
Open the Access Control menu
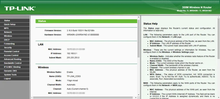pyautogui.click(x=15, y=55)
